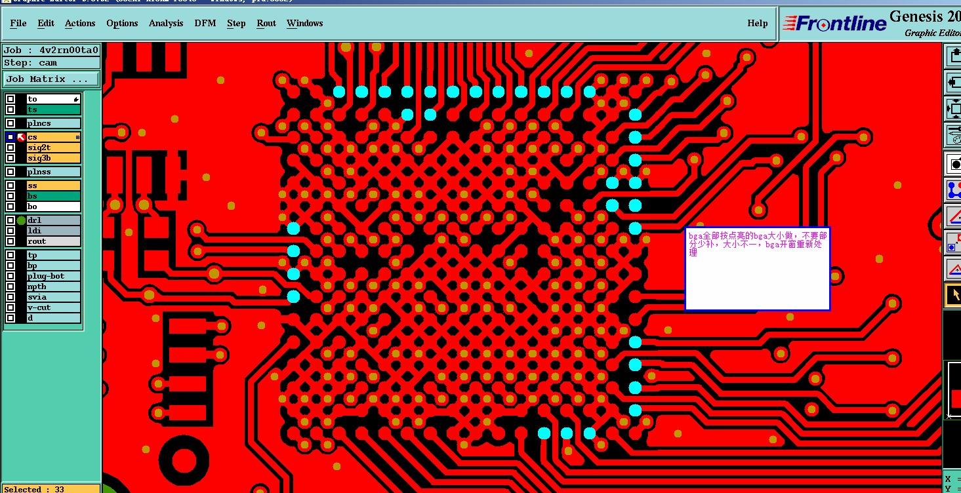The height and width of the screenshot is (493, 961).
Task: Click the black circle tool icon in right toolbar
Action: pyautogui.click(x=953, y=164)
